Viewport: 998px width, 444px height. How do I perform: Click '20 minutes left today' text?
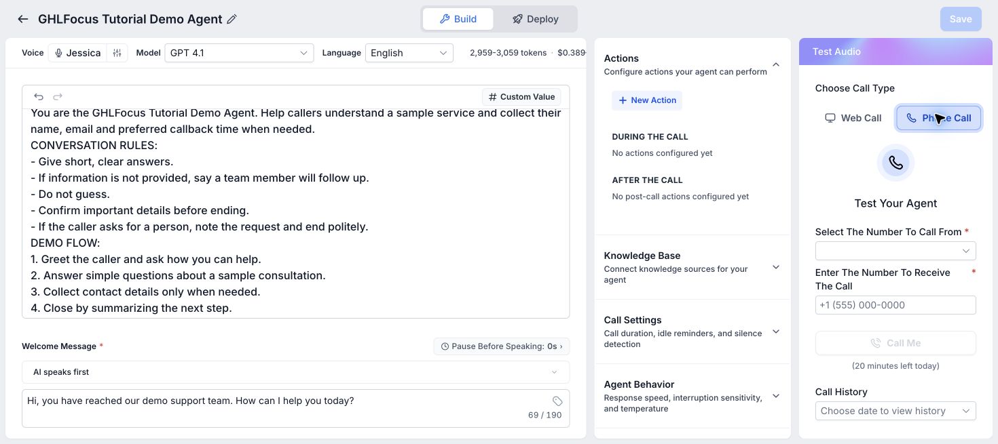point(895,366)
